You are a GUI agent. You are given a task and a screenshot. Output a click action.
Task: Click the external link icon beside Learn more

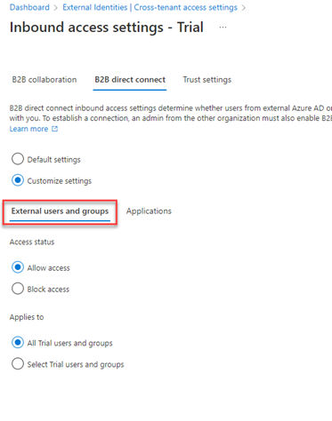pos(55,129)
